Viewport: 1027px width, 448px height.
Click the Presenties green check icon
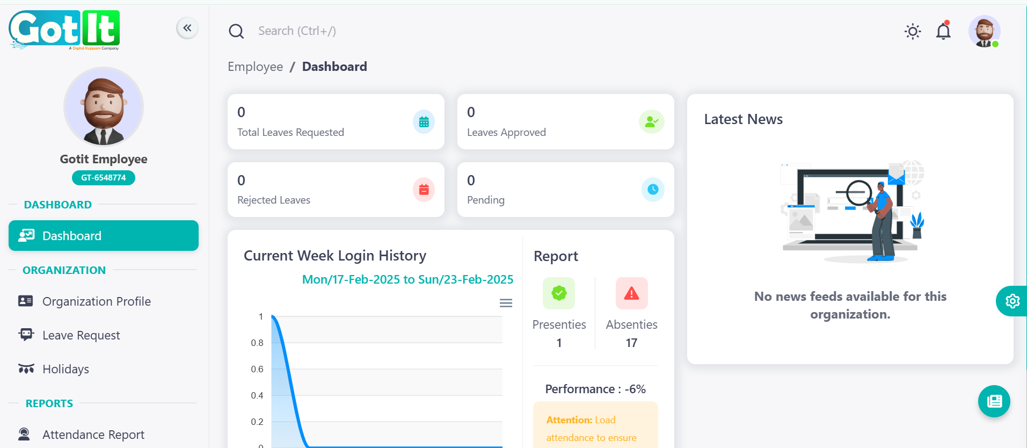pyautogui.click(x=559, y=293)
